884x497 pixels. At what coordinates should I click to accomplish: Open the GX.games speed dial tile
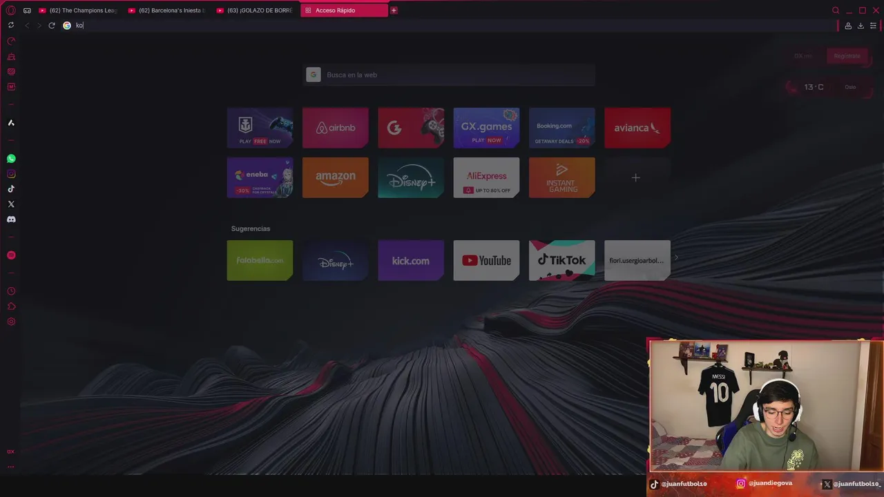[486, 128]
